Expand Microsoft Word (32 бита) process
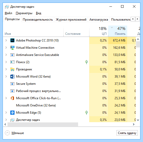The width and height of the screenshot is (143, 142). (6, 77)
